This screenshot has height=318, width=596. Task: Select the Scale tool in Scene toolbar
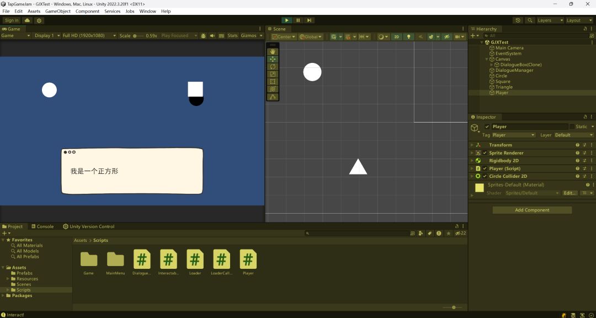click(273, 74)
